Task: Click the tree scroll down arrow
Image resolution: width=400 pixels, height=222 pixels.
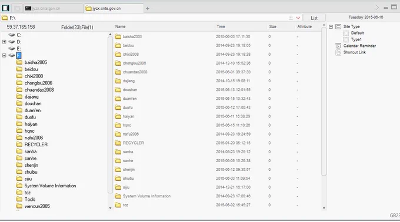Action: (x=110, y=208)
